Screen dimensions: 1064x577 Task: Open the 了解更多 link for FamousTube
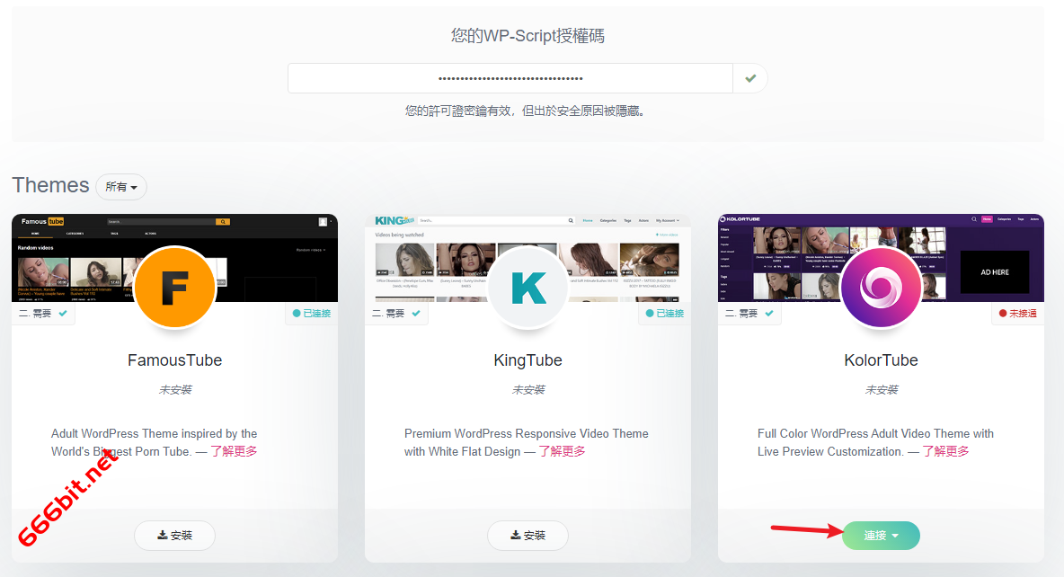[x=234, y=451]
